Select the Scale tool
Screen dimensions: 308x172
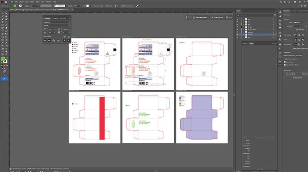click(x=6, y=31)
